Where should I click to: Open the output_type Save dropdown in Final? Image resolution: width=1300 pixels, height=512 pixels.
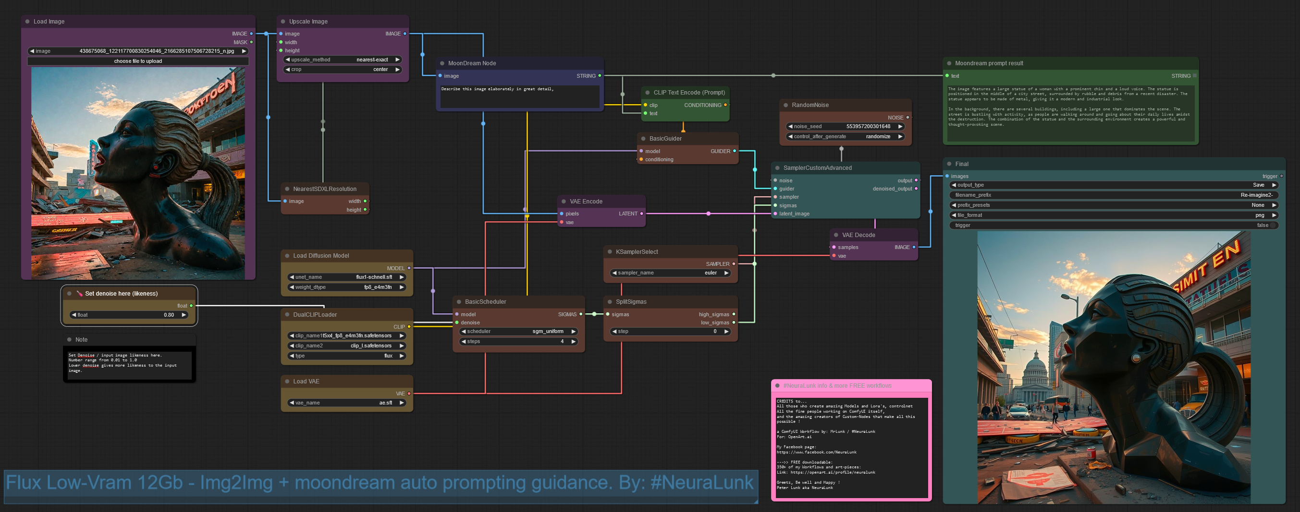[1113, 185]
